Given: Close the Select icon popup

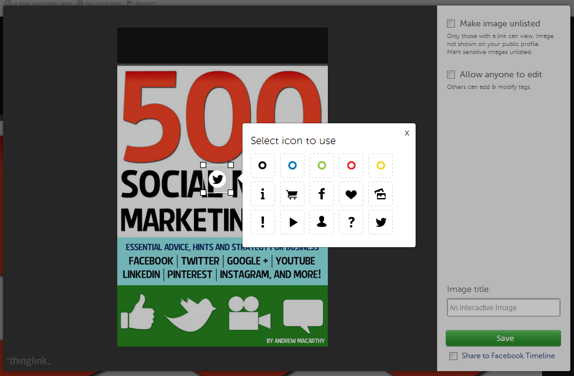Looking at the screenshot, I should click(406, 133).
